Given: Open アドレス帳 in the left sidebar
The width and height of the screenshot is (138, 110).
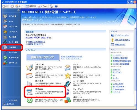Looking at the screenshot, I should [10, 16].
